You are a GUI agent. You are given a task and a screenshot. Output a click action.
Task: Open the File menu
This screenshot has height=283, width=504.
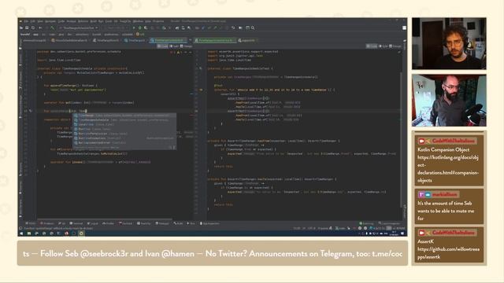[26, 21]
